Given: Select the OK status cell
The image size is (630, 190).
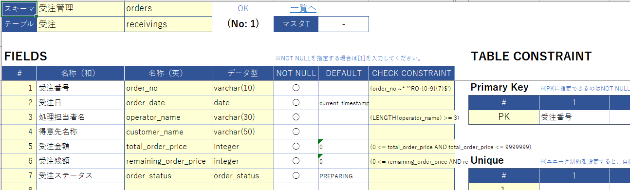Looking at the screenshot, I should tap(243, 8).
